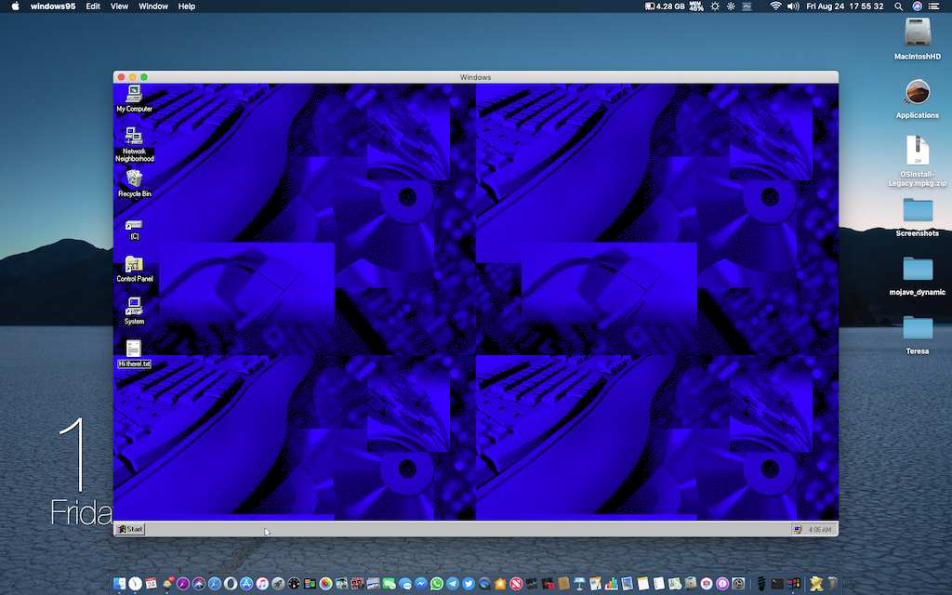This screenshot has width=952, height=595.
Task: Launch Safari from the Dock
Action: click(x=215, y=584)
